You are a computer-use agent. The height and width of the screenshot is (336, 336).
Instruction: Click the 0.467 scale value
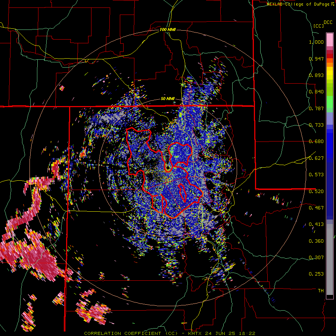click(x=316, y=208)
